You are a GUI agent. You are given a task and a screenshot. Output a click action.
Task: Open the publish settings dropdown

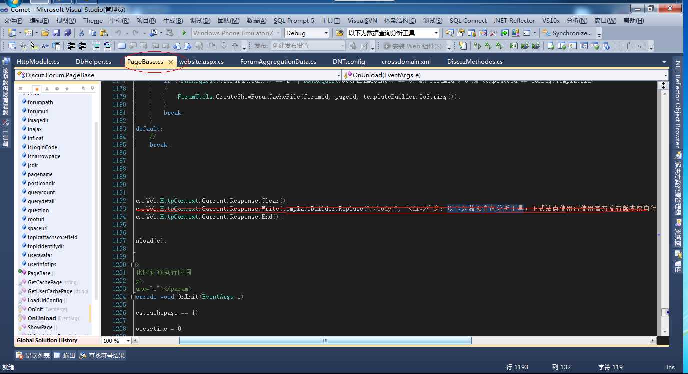tap(342, 46)
